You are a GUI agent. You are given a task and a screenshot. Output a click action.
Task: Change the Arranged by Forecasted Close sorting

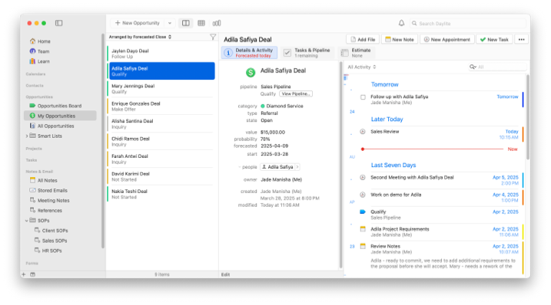[x=140, y=37]
